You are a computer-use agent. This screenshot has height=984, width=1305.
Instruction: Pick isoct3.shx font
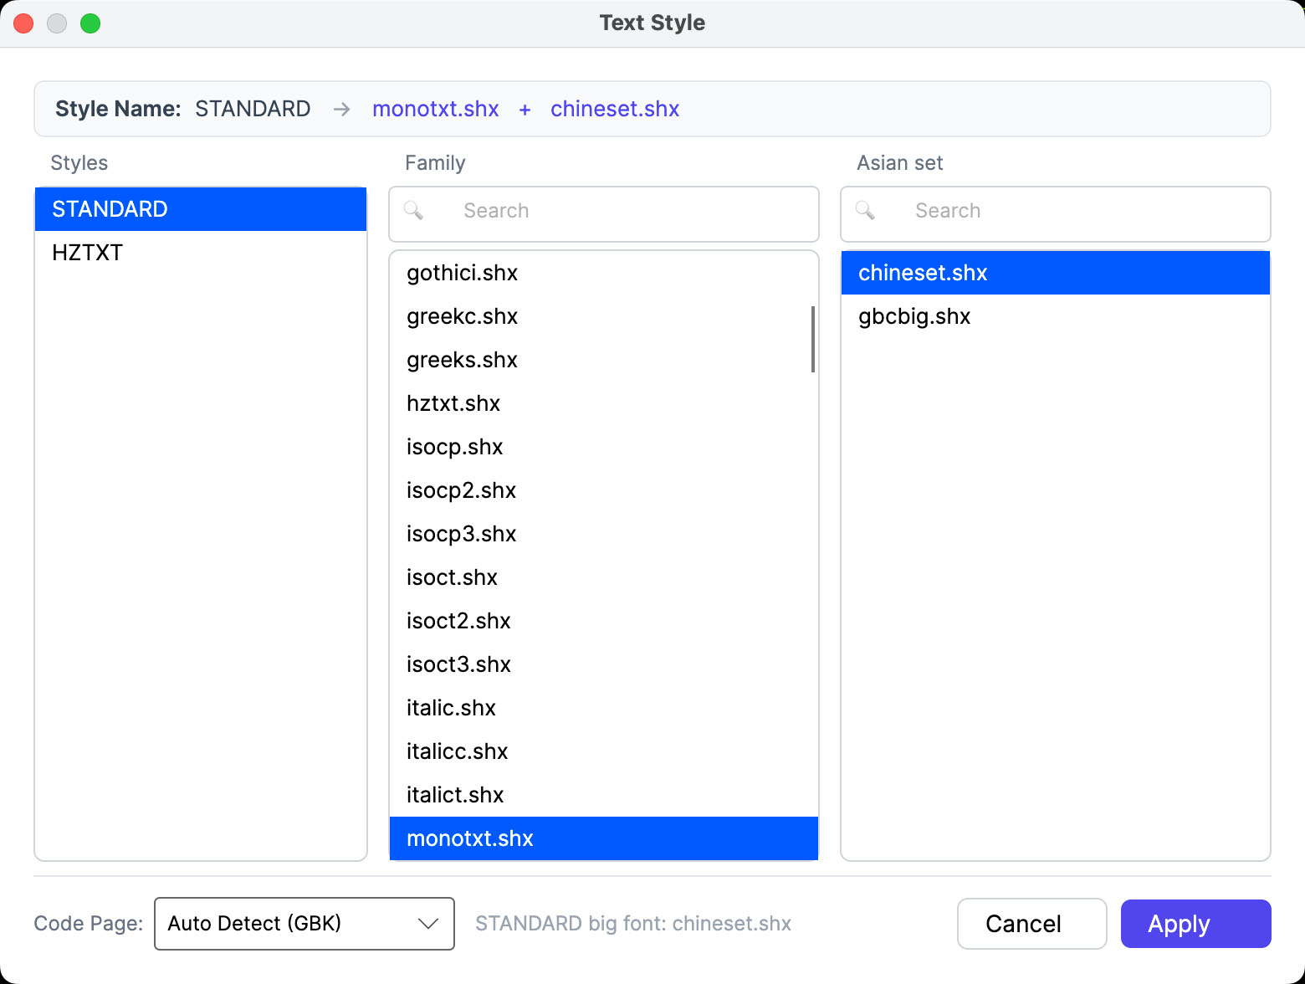point(604,664)
